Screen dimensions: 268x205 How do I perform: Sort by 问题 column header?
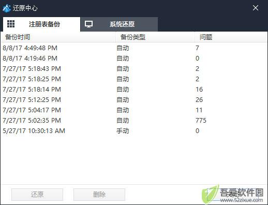pos(231,37)
